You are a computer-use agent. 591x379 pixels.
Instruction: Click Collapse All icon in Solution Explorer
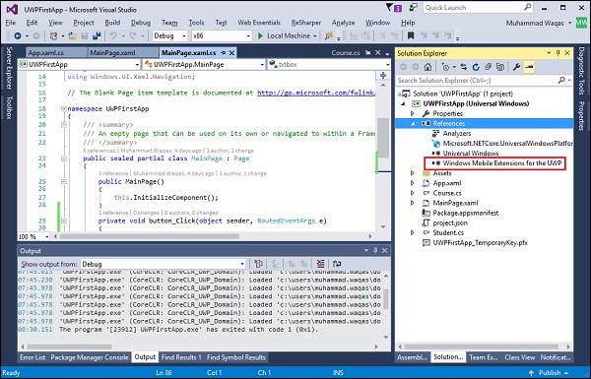488,67
